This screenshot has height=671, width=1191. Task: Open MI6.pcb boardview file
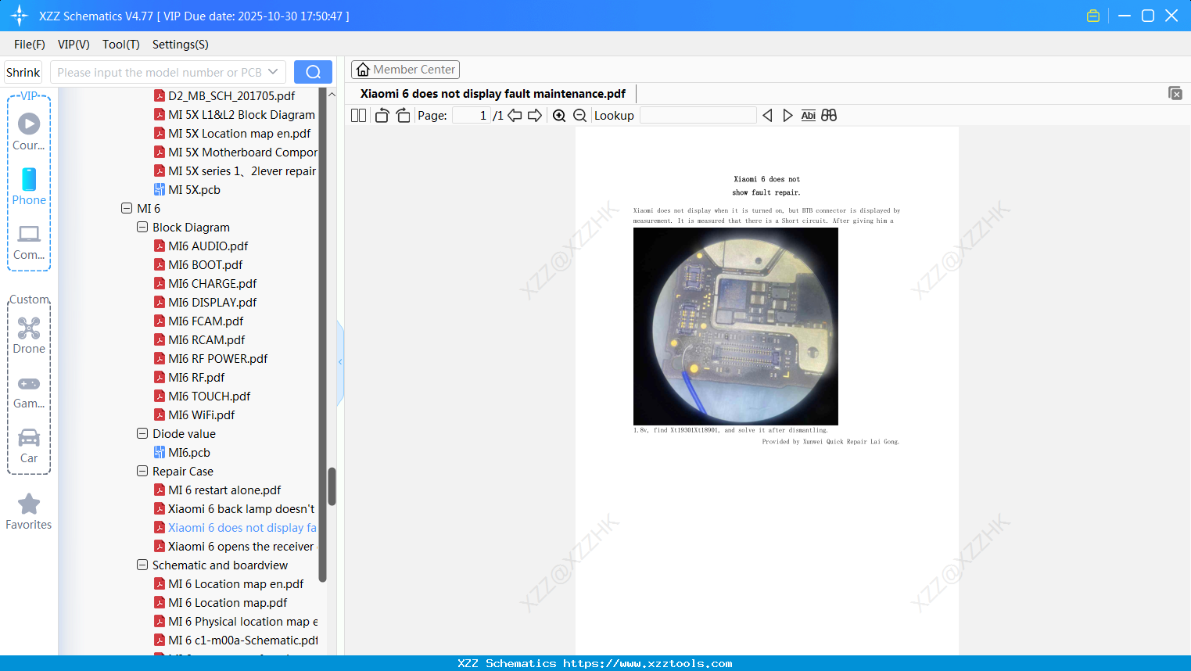point(189,453)
